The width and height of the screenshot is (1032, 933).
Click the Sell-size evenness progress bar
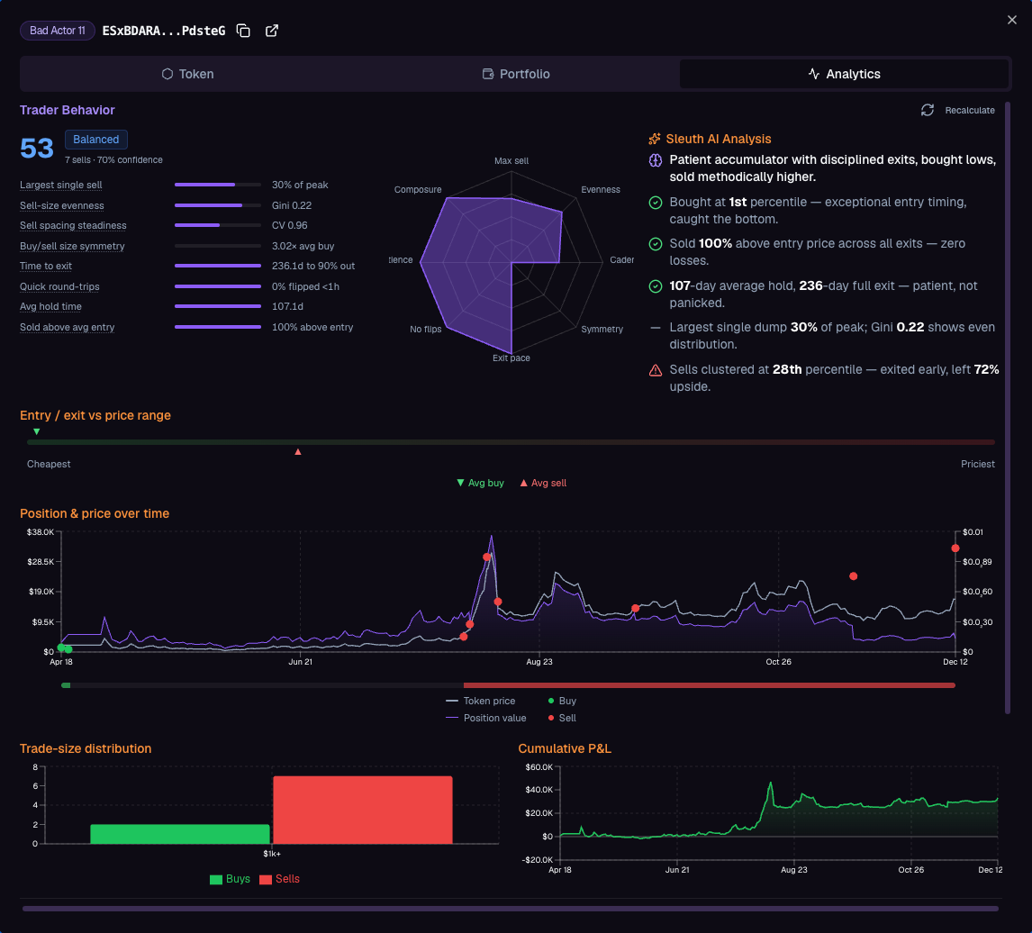click(218, 205)
